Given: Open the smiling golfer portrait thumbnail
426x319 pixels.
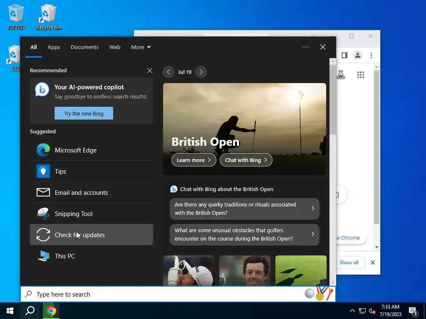Looking at the screenshot, I should point(245,270).
